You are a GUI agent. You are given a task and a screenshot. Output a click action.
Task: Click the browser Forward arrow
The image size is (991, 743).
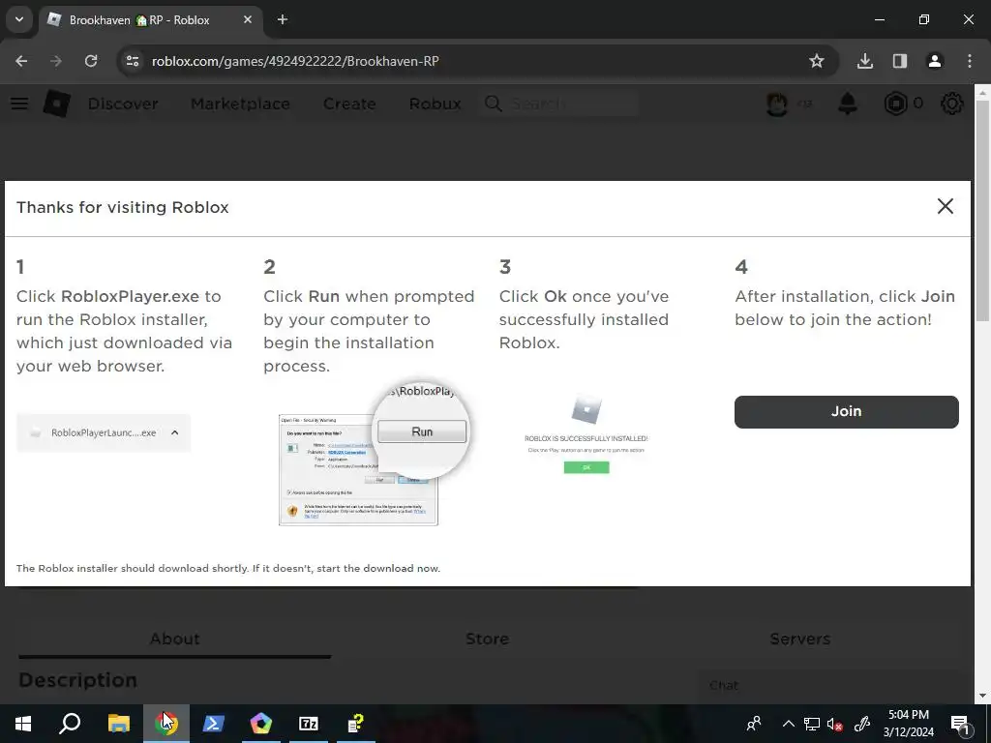pyautogui.click(x=56, y=61)
